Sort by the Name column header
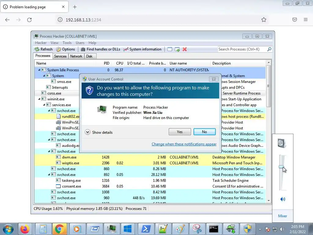 pyautogui.click(x=65, y=63)
